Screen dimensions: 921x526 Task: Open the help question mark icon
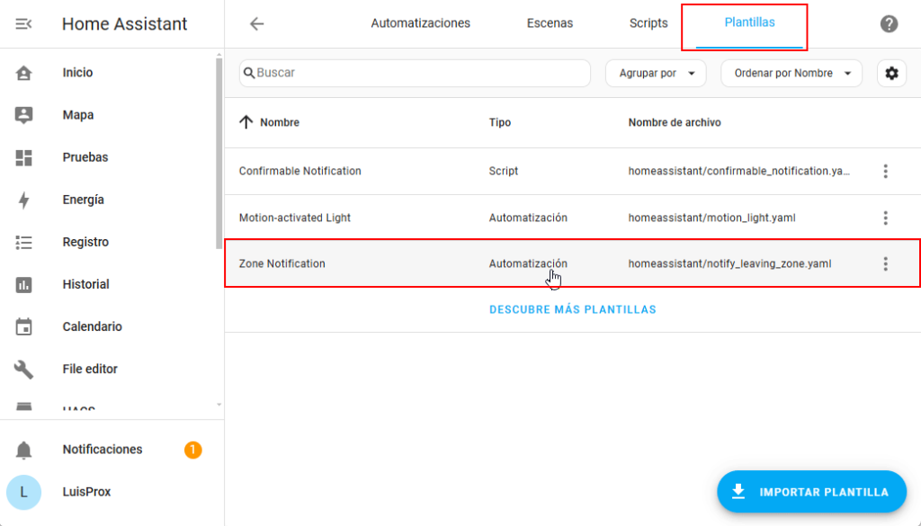point(889,24)
